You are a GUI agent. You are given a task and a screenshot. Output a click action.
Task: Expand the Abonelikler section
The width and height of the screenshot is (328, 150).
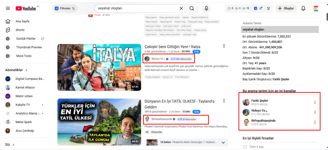pos(26,70)
